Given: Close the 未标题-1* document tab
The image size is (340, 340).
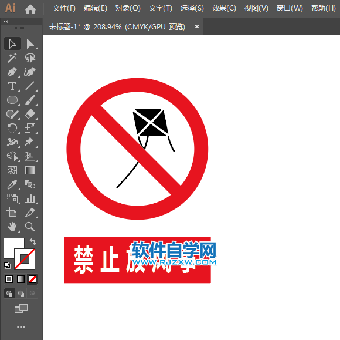Looking at the screenshot, I should click(x=197, y=26).
